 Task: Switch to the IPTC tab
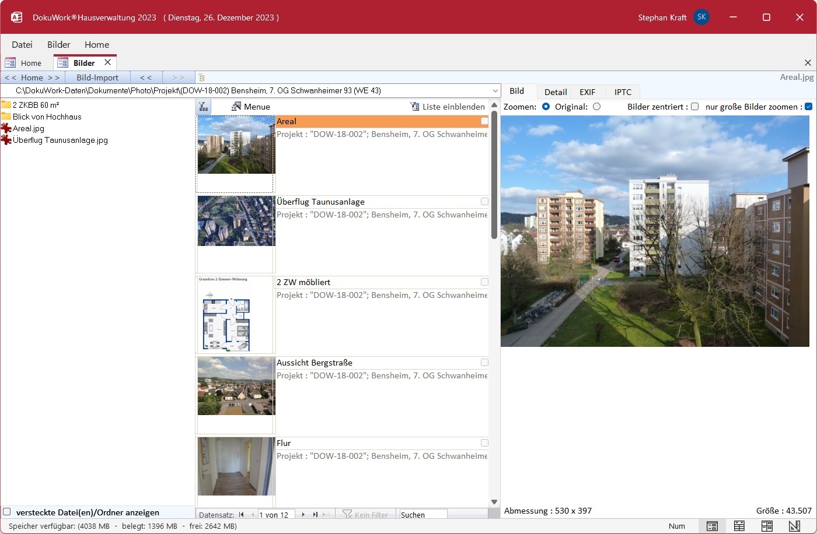pyautogui.click(x=623, y=92)
